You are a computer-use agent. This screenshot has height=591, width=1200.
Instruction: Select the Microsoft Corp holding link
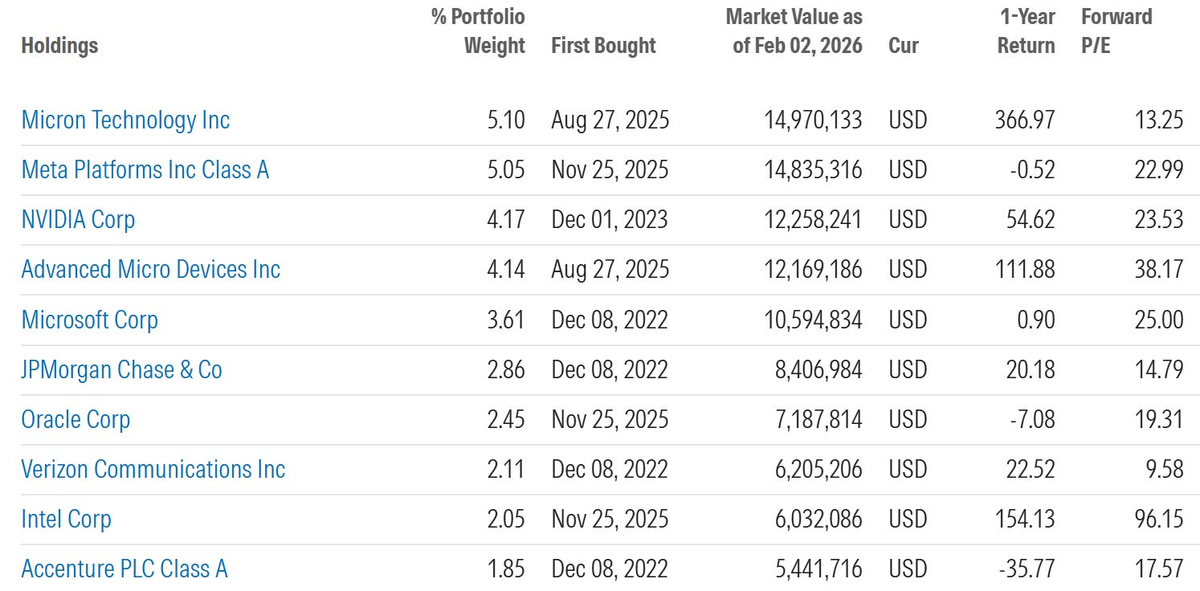pos(90,320)
